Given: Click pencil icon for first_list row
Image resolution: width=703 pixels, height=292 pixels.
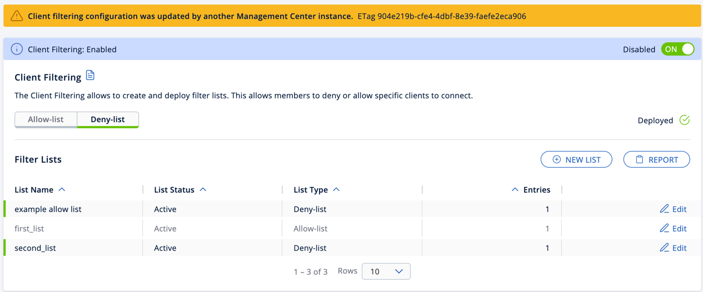Looking at the screenshot, I should 664,228.
